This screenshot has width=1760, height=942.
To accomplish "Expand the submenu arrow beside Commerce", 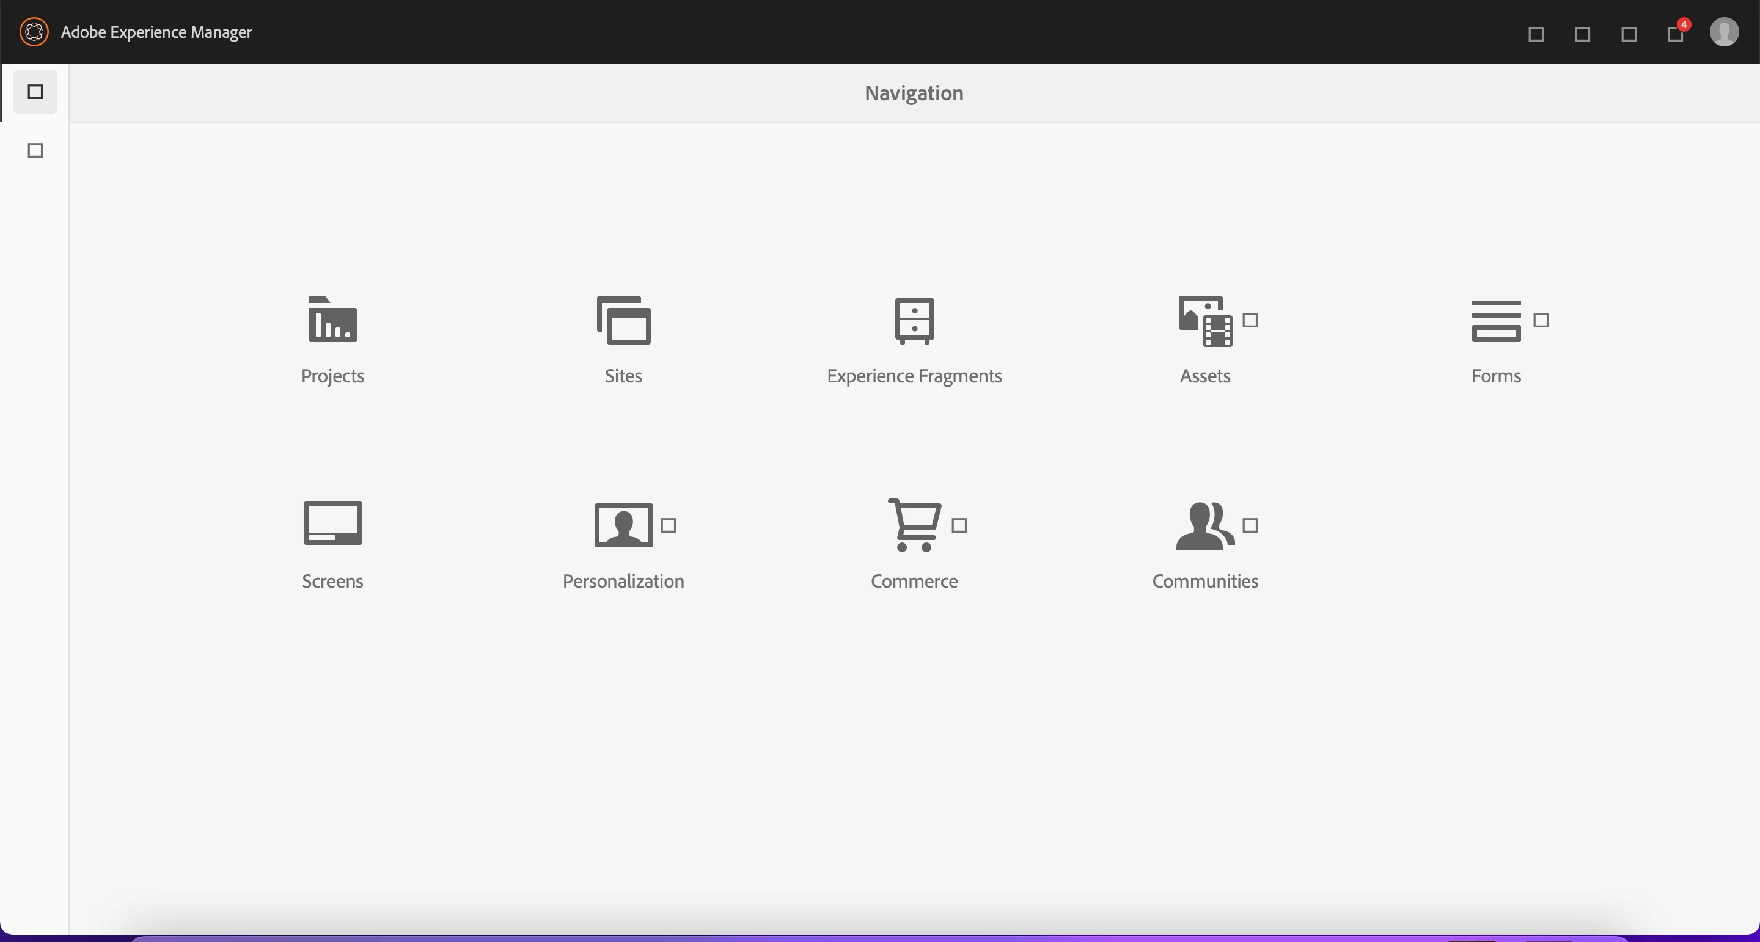I will tap(959, 525).
